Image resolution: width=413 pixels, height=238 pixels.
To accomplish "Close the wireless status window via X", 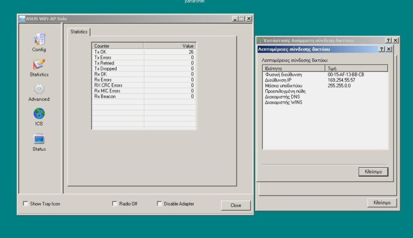I will point(395,40).
